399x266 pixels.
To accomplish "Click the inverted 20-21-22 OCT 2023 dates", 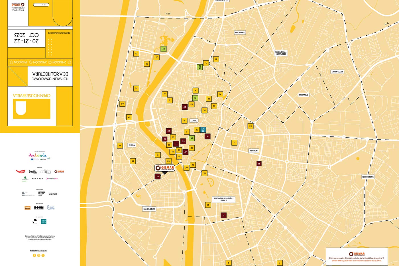I will coord(27,38).
